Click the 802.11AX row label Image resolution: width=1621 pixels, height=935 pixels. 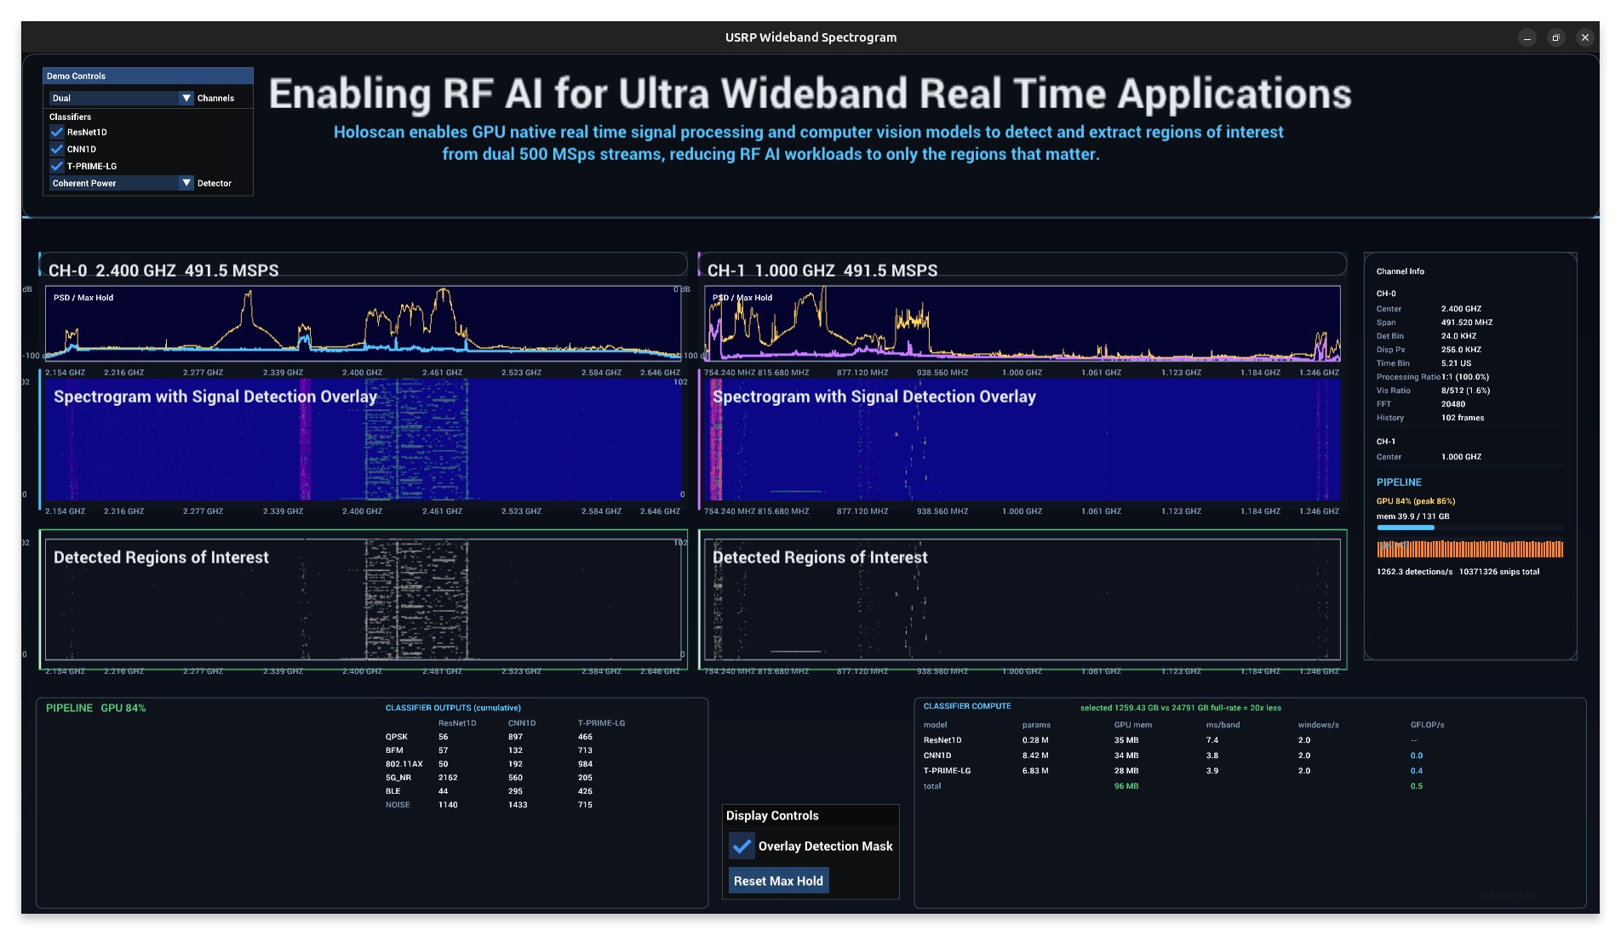coord(404,764)
